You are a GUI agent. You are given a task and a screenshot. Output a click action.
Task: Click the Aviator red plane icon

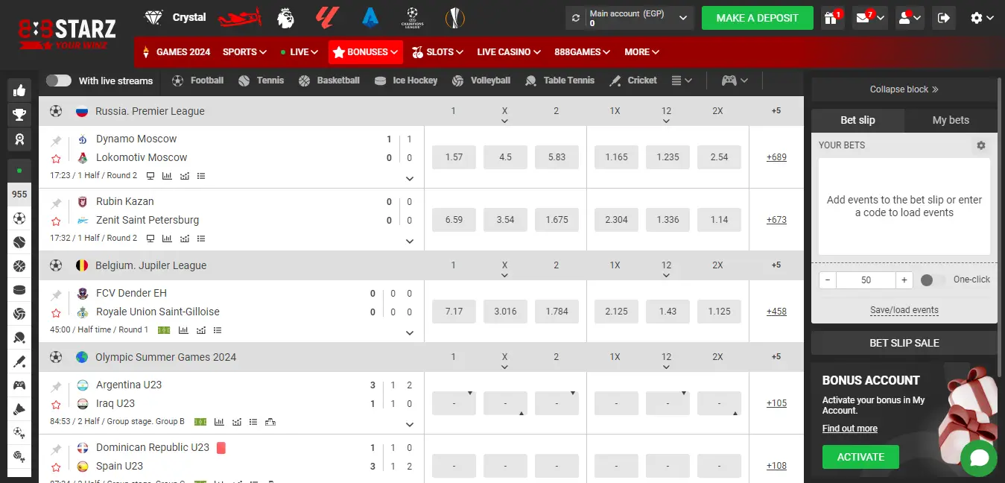[240, 17]
